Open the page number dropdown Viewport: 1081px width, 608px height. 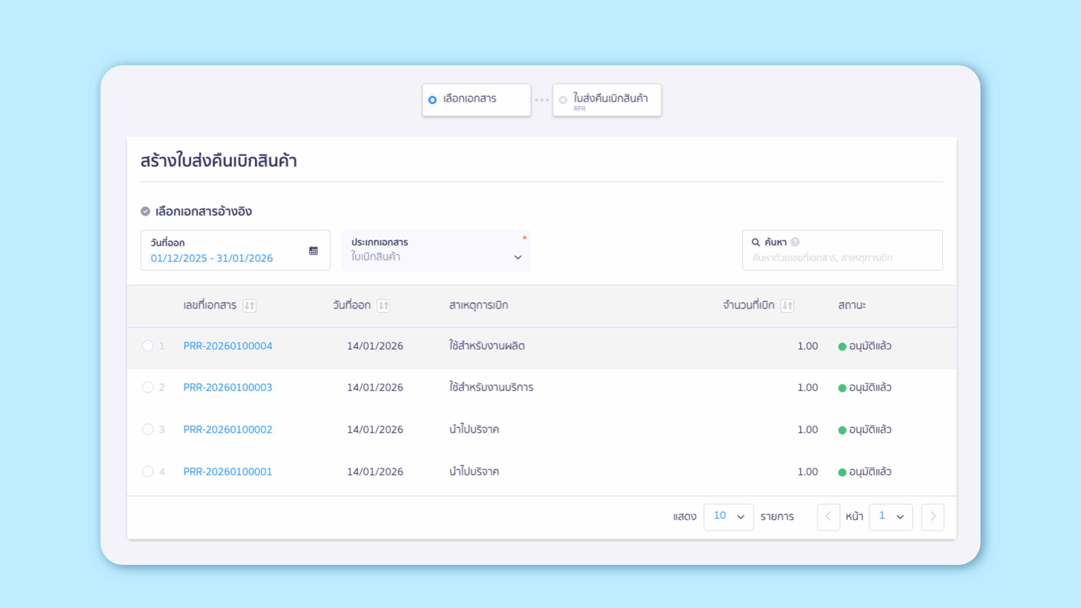891,516
